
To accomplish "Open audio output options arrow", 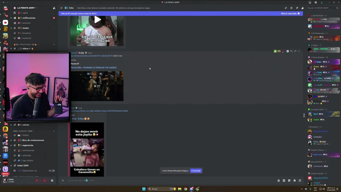I will pyautogui.click(x=48, y=181).
